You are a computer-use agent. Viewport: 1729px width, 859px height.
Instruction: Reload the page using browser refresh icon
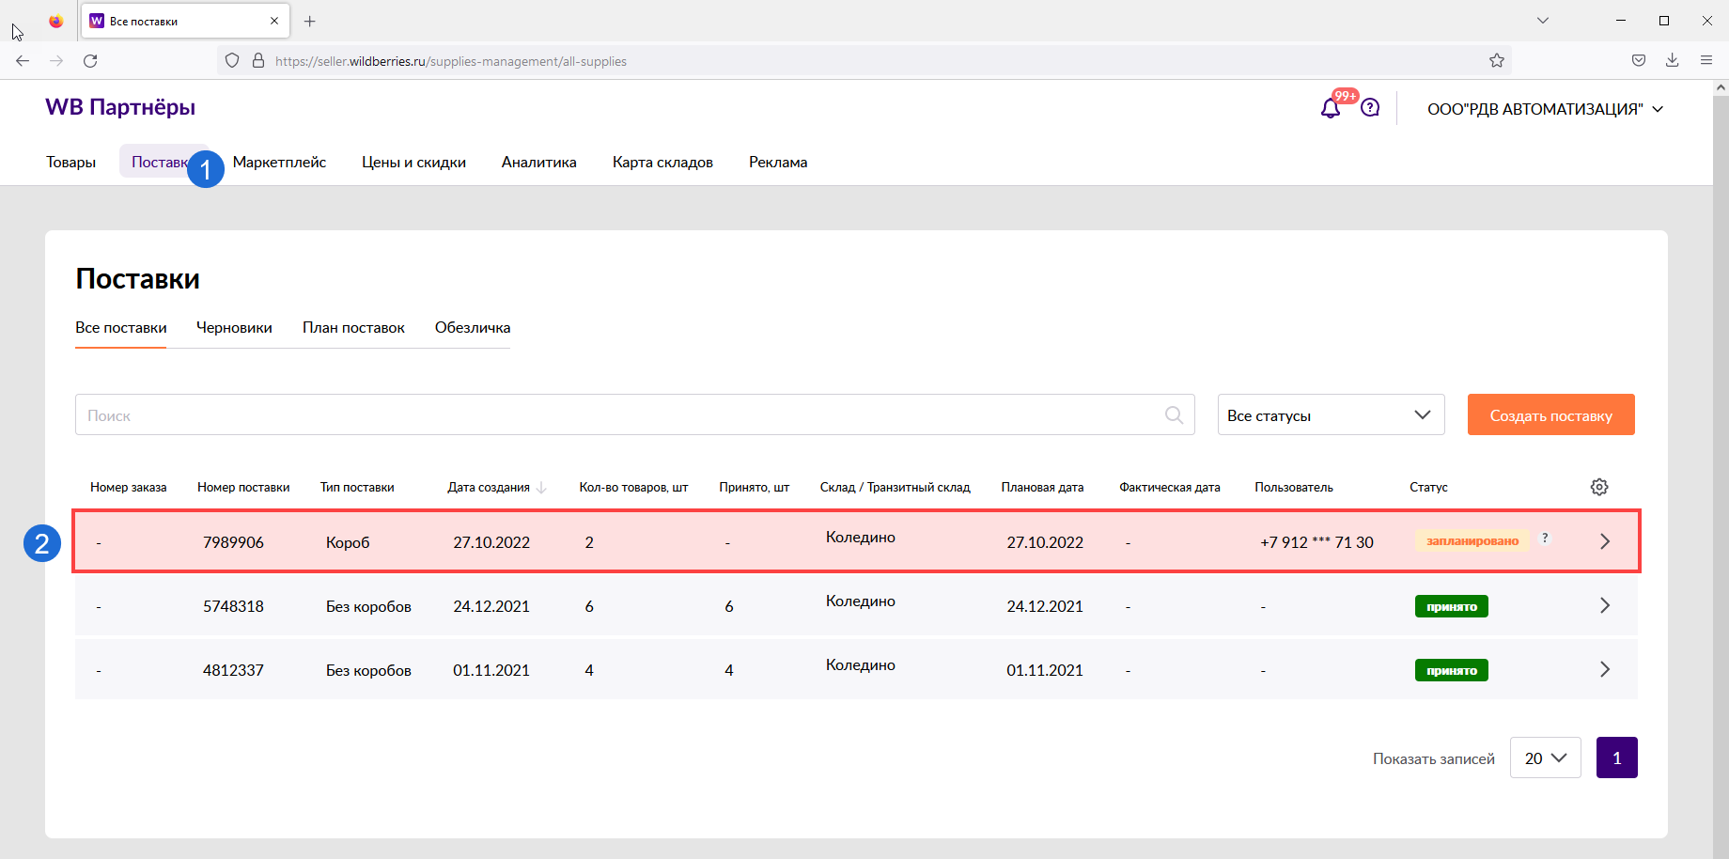coord(90,61)
